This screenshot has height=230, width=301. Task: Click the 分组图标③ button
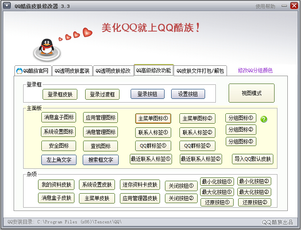(241, 141)
